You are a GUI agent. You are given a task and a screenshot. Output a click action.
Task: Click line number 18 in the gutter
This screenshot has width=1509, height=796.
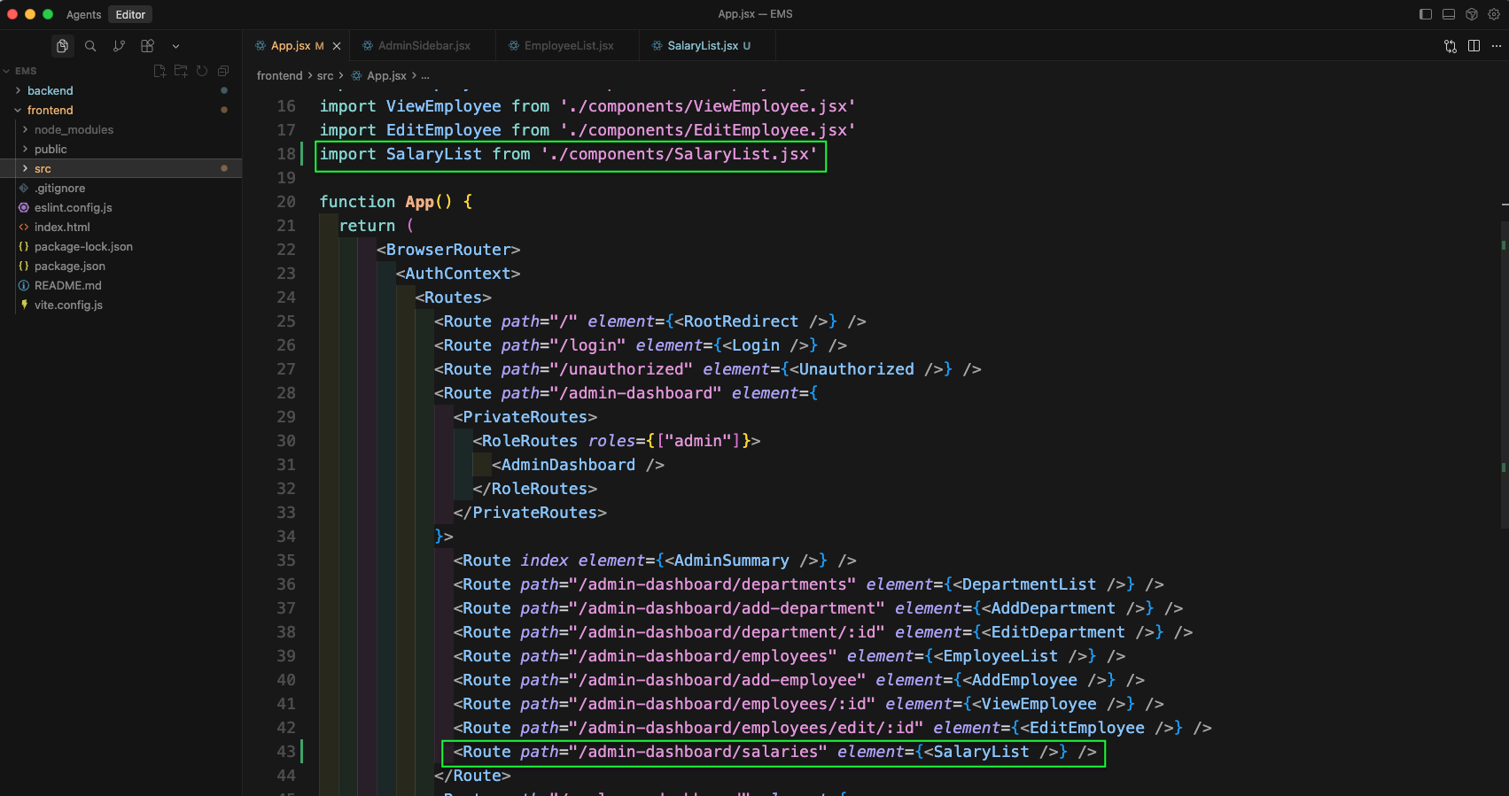pos(285,154)
